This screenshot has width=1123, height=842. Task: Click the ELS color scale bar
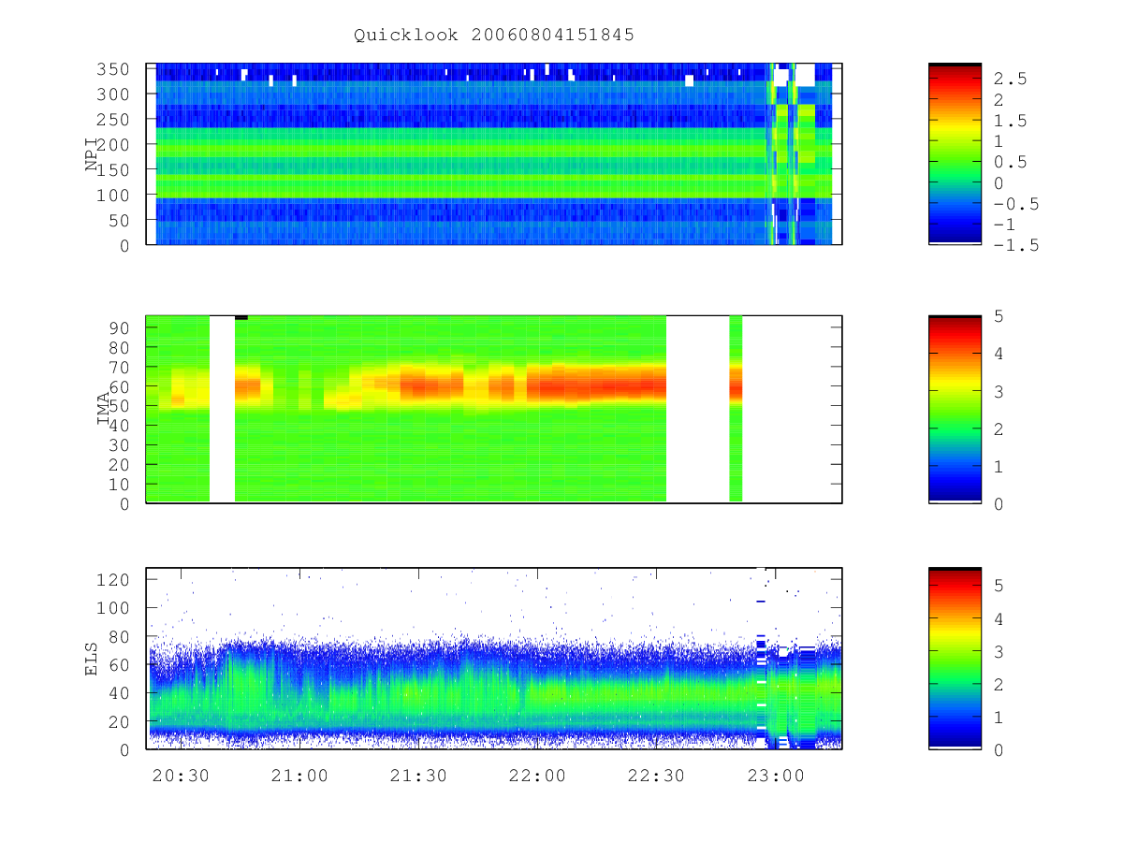click(x=955, y=659)
